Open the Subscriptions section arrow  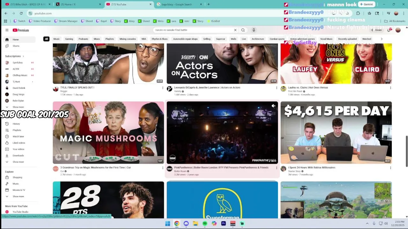tap(23, 56)
